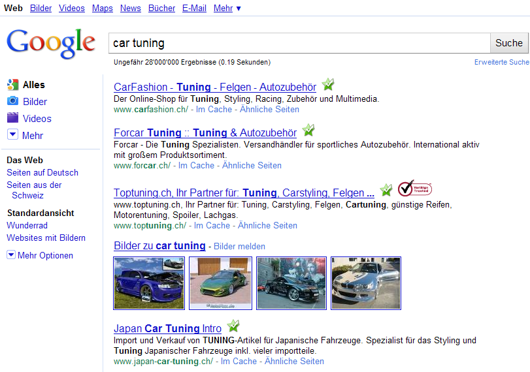Open the Mehr dropdown in top navigation

click(x=227, y=8)
